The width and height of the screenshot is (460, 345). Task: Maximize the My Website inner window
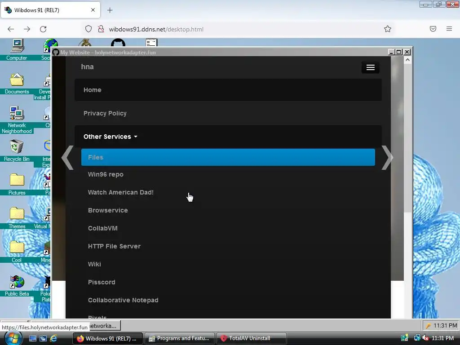pyautogui.click(x=399, y=52)
